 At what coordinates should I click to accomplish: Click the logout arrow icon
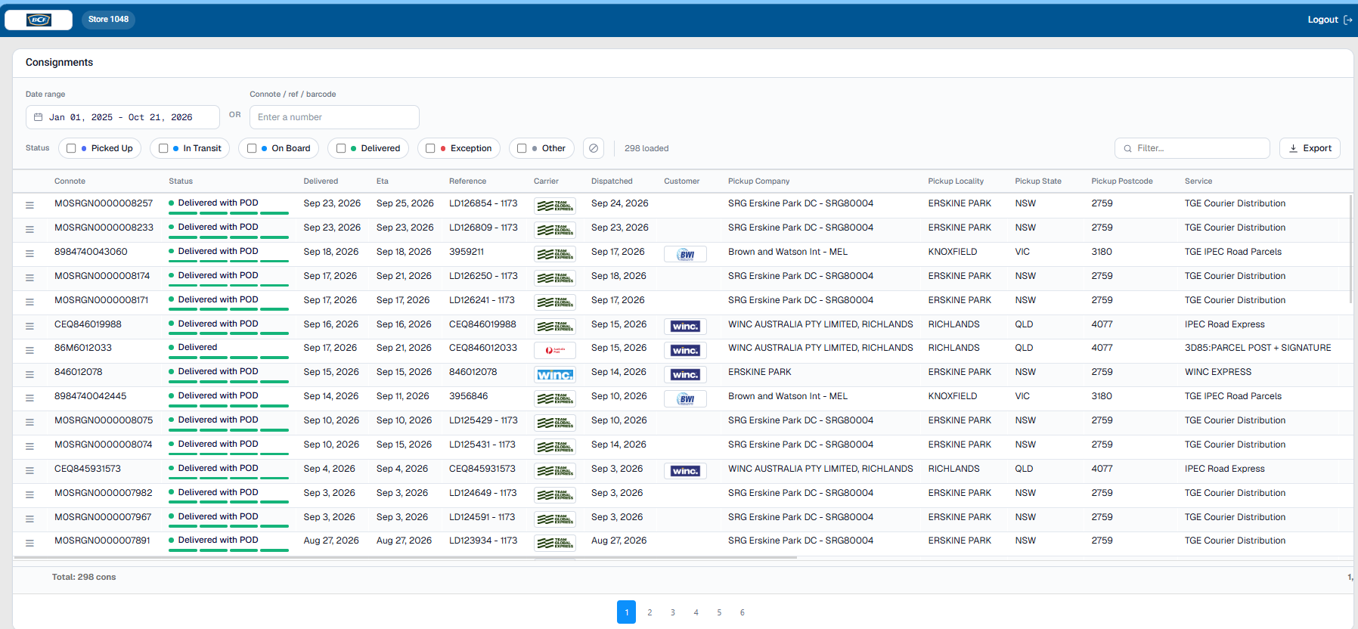click(x=1347, y=20)
